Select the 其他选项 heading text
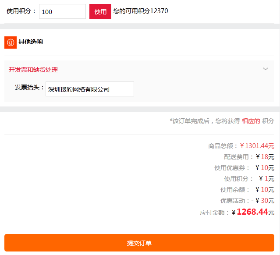This screenshot has height=255, width=280. click(x=31, y=42)
